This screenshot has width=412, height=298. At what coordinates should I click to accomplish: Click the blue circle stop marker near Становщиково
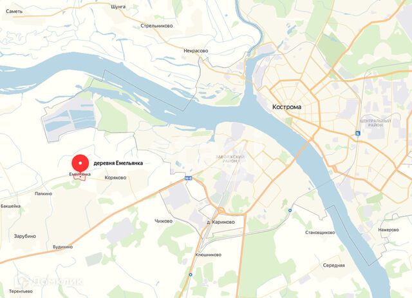tap(290, 210)
